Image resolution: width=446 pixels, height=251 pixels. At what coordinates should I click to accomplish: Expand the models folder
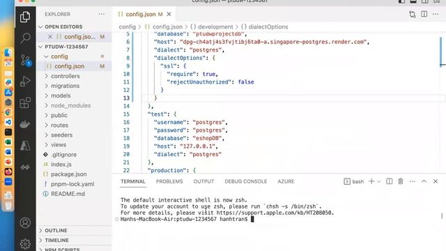tap(61, 96)
